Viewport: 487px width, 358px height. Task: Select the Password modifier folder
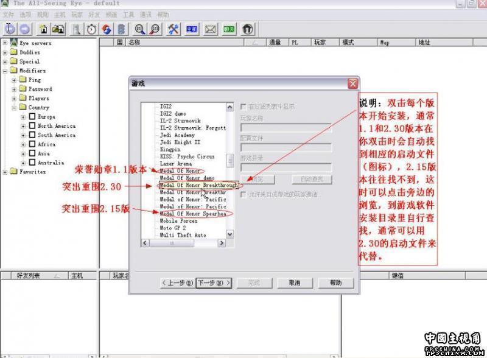[x=40, y=89]
